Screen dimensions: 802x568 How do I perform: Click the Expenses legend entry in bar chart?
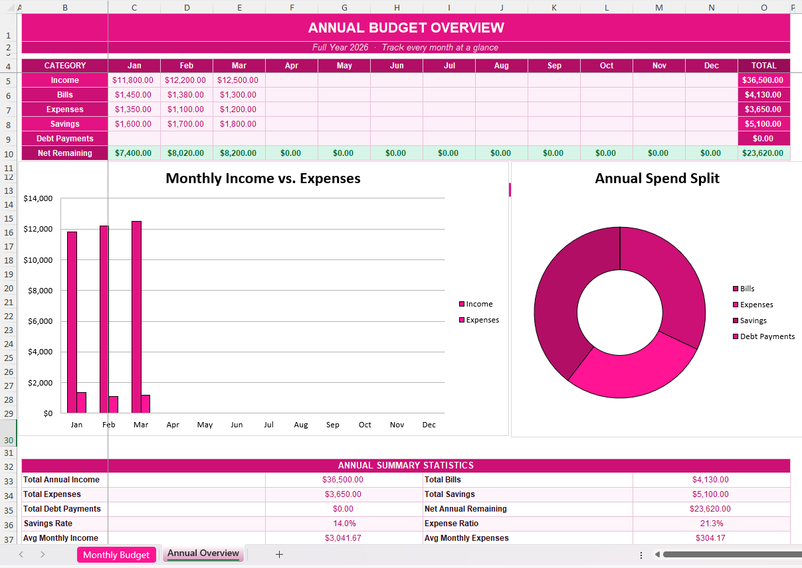coord(479,320)
